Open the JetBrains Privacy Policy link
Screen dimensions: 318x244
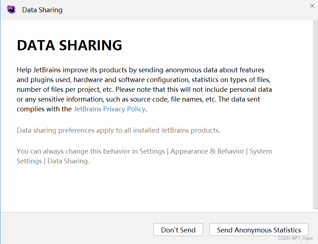click(x=110, y=109)
